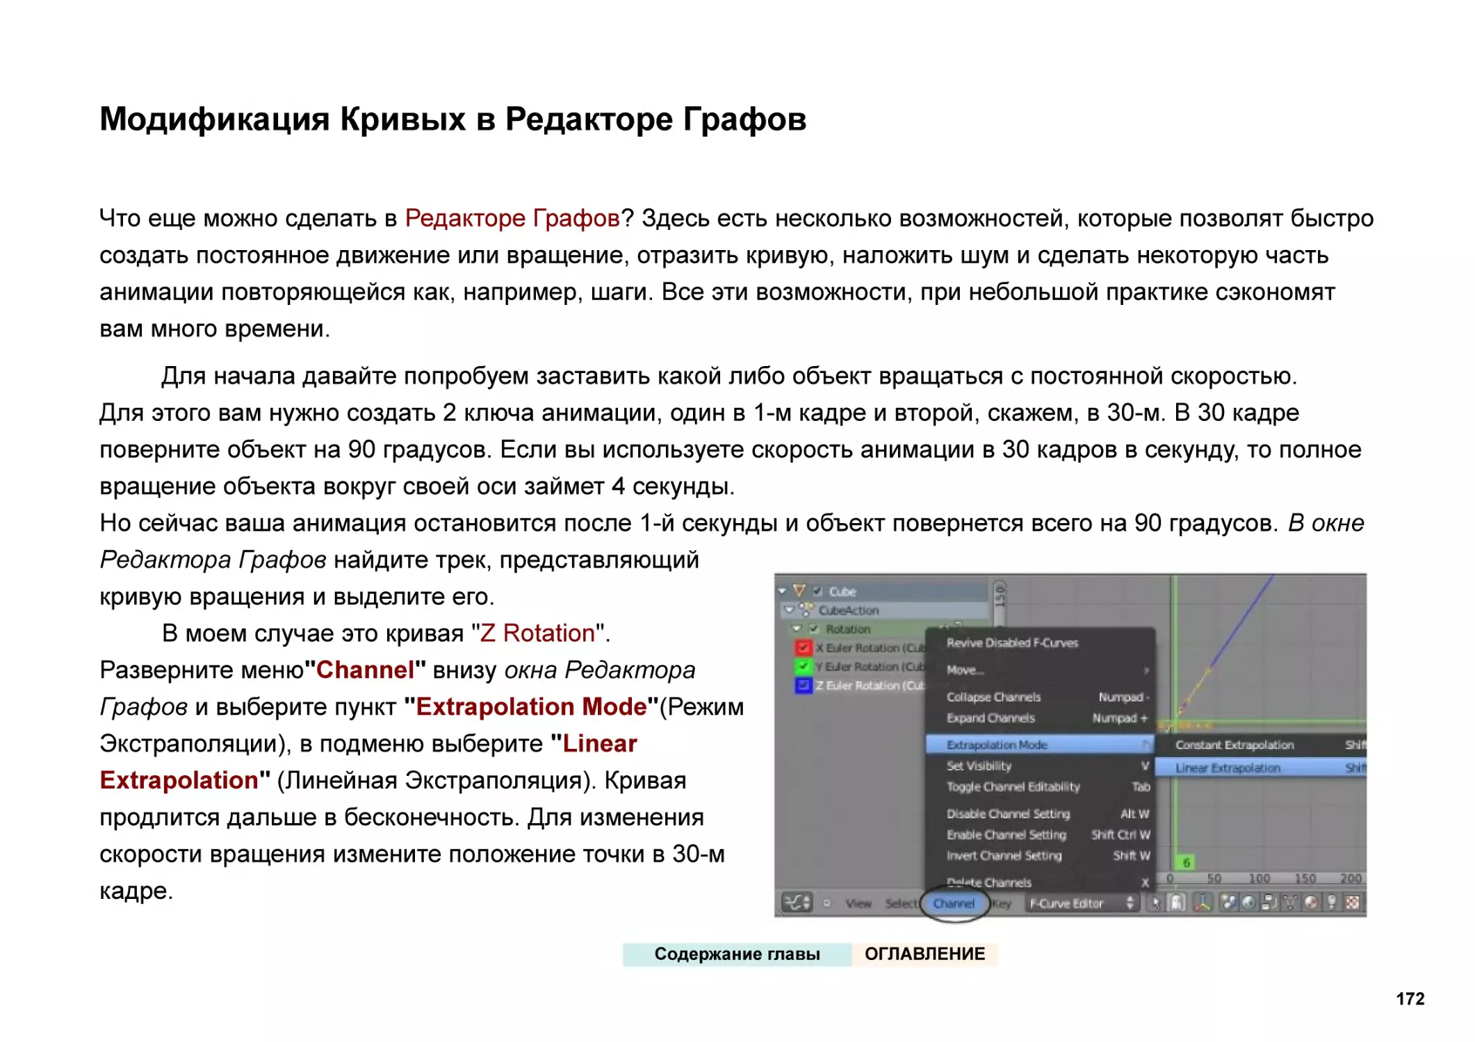The width and height of the screenshot is (1475, 1042).
Task: Select the Y Euler Rotation channel name
Action: point(870,667)
